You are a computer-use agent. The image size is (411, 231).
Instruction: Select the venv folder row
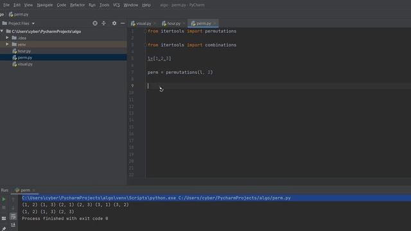(64, 44)
